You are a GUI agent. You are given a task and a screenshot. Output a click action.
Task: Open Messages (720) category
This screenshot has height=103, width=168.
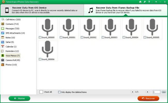tap(12, 28)
